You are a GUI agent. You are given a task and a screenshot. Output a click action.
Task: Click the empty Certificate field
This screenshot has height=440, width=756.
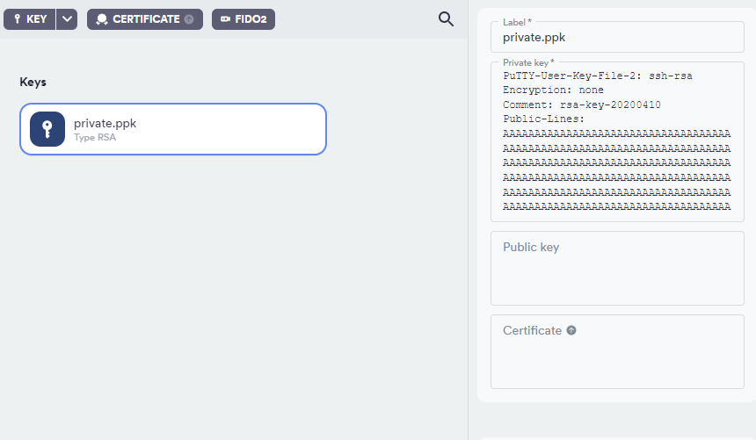click(616, 360)
